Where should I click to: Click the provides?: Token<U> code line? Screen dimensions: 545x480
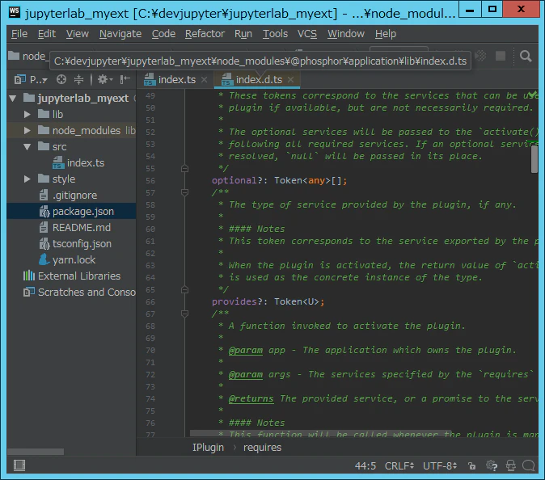[268, 301]
